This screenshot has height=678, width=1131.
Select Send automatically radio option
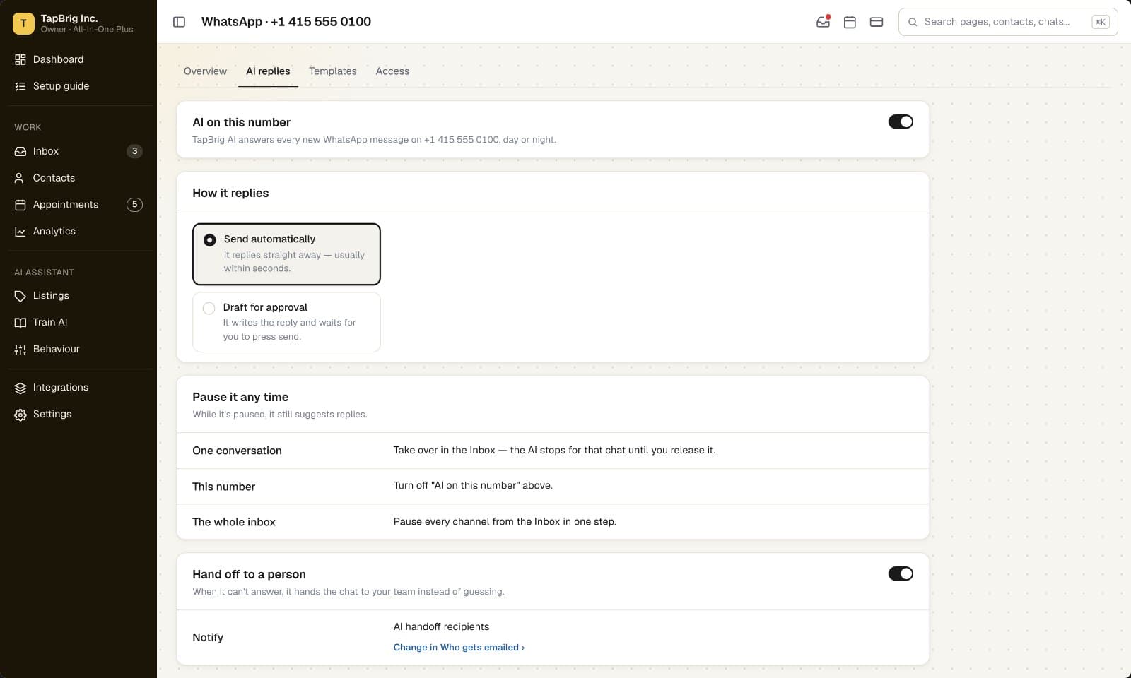pyautogui.click(x=286, y=254)
